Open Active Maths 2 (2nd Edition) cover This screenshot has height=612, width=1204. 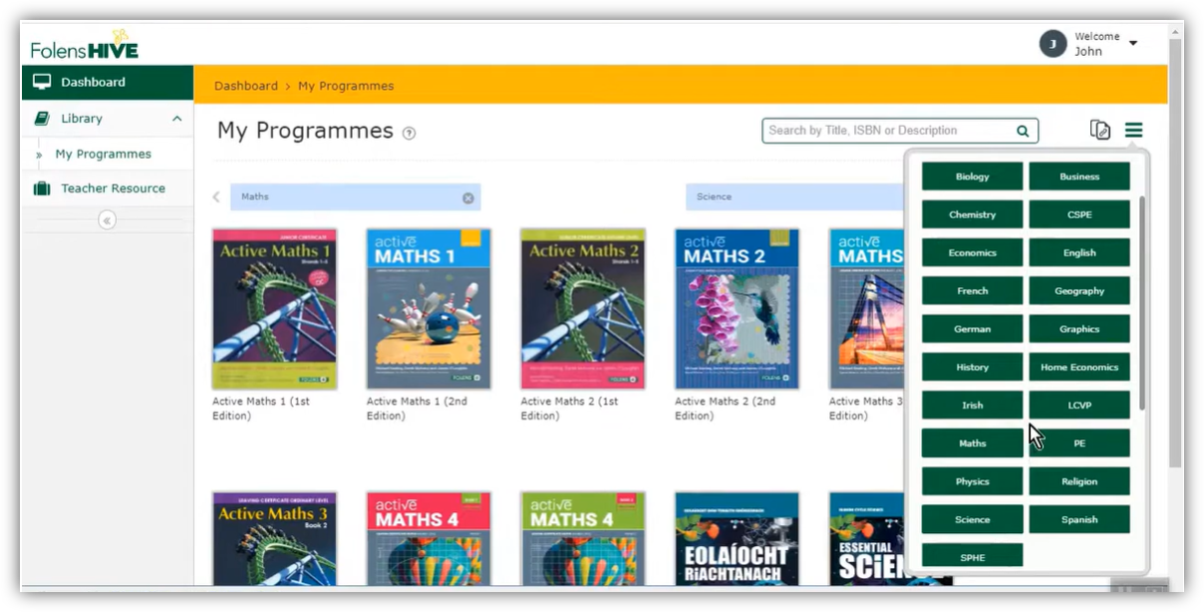(738, 309)
